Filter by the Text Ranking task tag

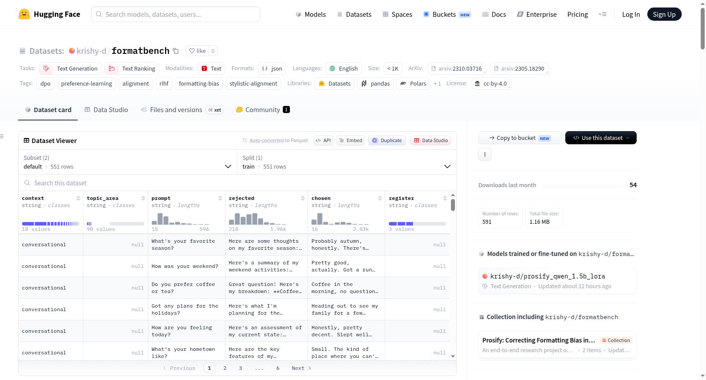pyautogui.click(x=132, y=68)
